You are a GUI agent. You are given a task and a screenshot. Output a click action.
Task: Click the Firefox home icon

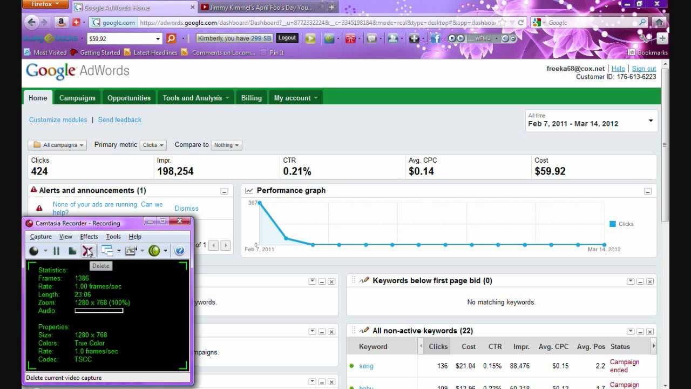(659, 22)
